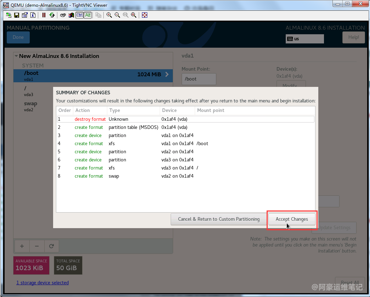Select row 2 partition table (MSDOS)
This screenshot has height=297, width=370.
[x=186, y=127]
